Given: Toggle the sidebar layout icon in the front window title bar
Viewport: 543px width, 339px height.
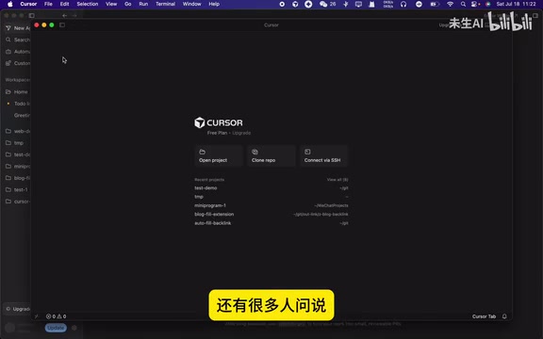Looking at the screenshot, I should [x=62, y=24].
